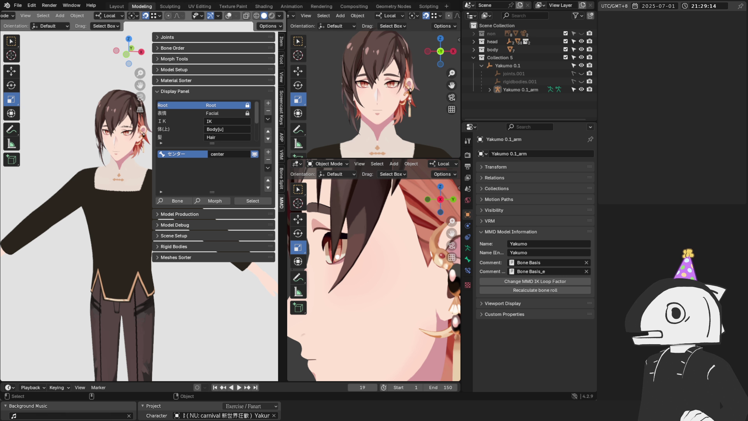
Task: Select the Cursor tool in left viewport
Action: [x=11, y=55]
